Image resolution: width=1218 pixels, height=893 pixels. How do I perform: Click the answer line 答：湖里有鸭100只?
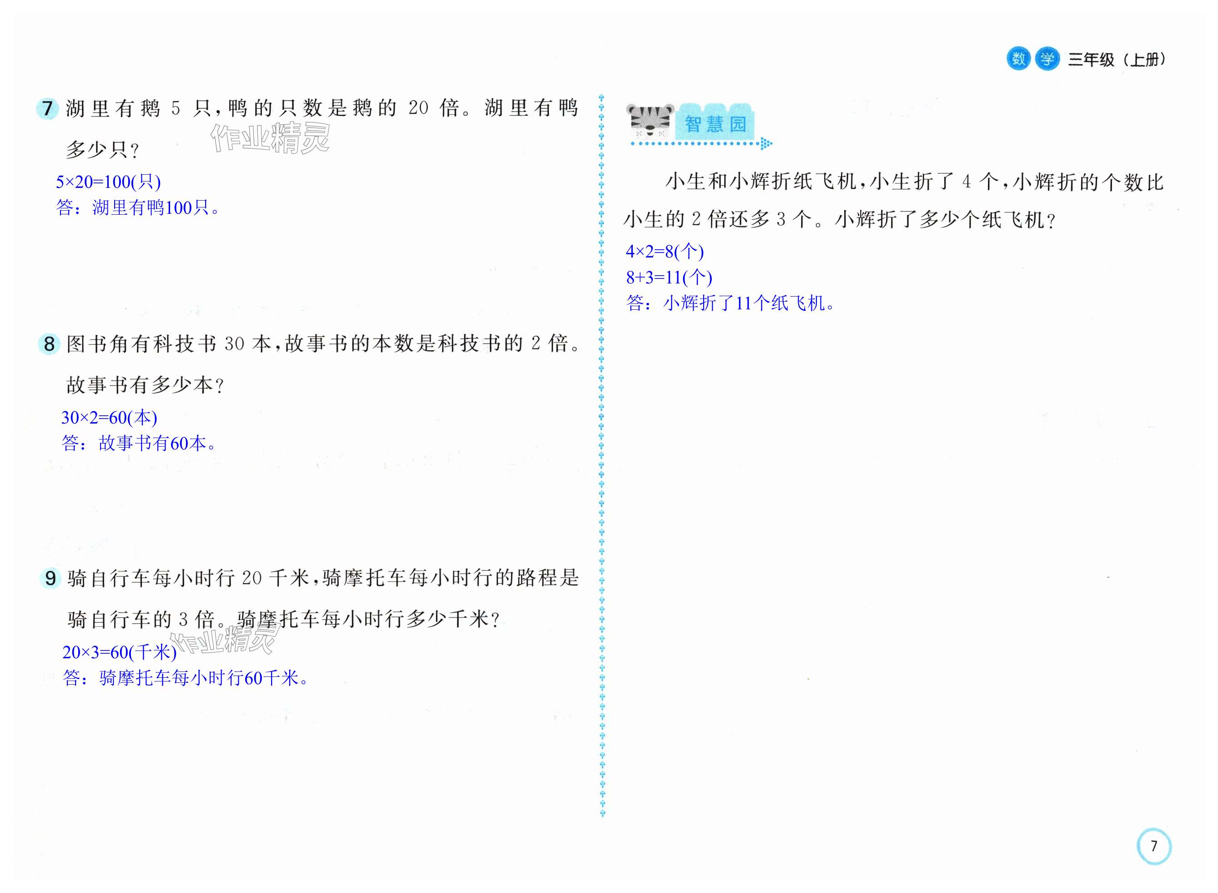point(138,207)
